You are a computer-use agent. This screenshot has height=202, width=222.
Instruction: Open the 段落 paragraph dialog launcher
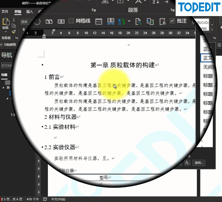[x=172, y=10]
